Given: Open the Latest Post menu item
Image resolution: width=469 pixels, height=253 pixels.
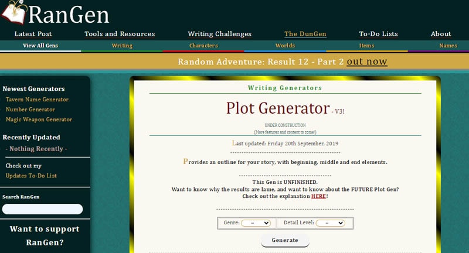Looking at the screenshot, I should (33, 34).
